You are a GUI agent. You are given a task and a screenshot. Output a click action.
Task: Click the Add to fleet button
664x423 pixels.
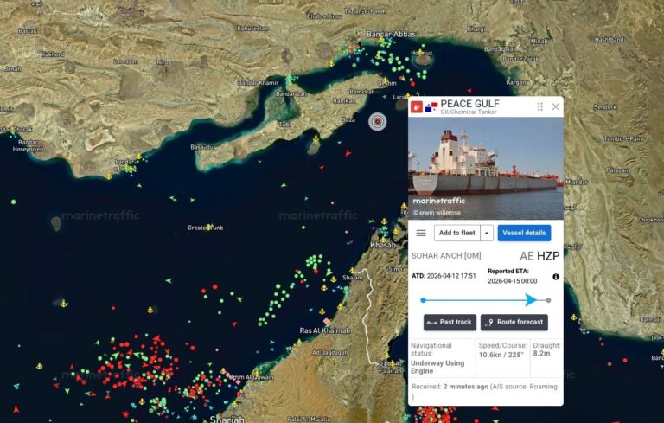click(x=456, y=233)
